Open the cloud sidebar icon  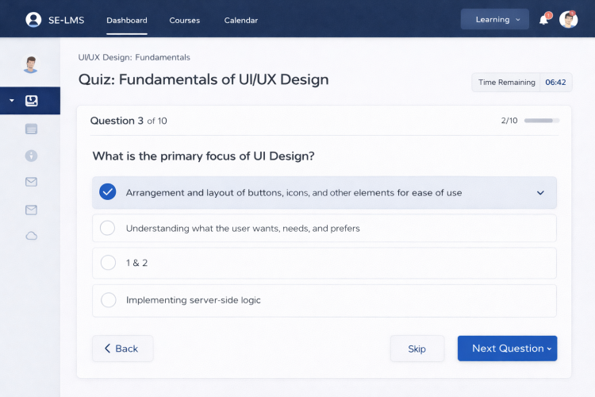(31, 236)
